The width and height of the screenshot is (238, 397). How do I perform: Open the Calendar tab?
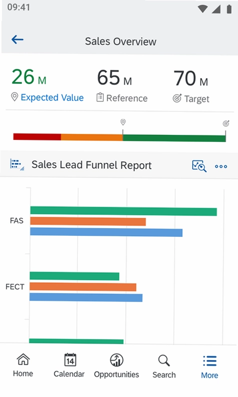69,366
